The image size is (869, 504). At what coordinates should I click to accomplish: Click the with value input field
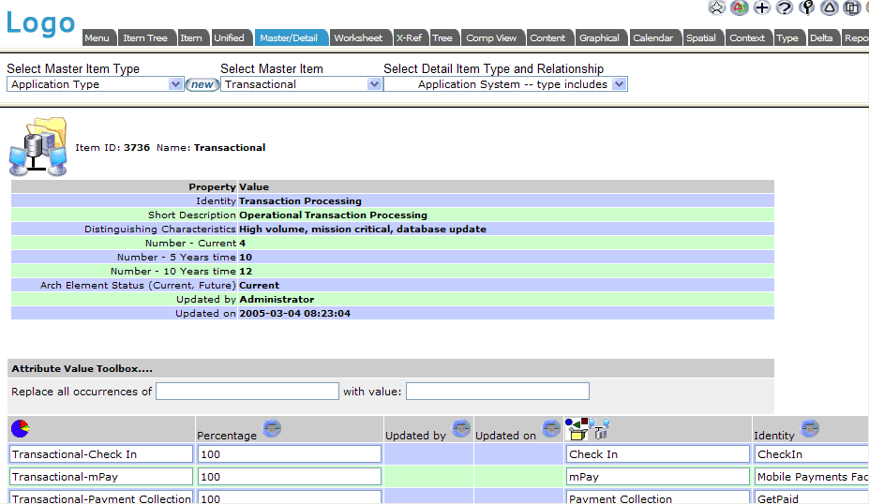pyautogui.click(x=497, y=391)
